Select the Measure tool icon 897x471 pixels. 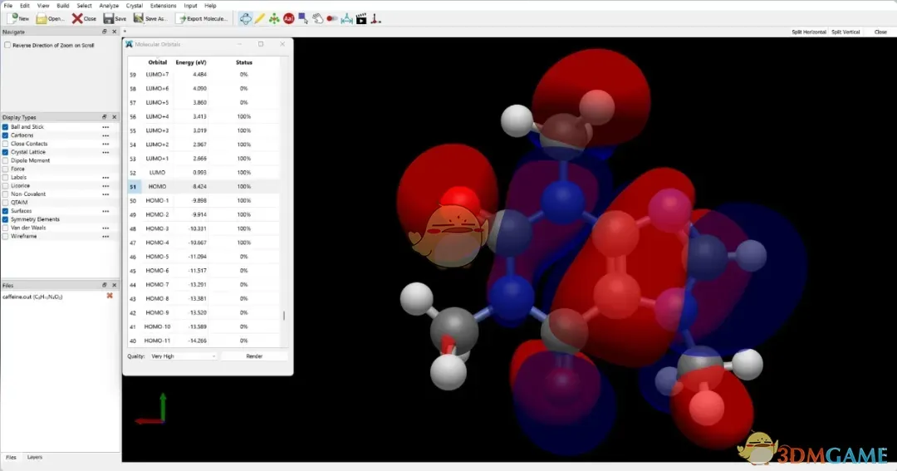[x=346, y=18]
